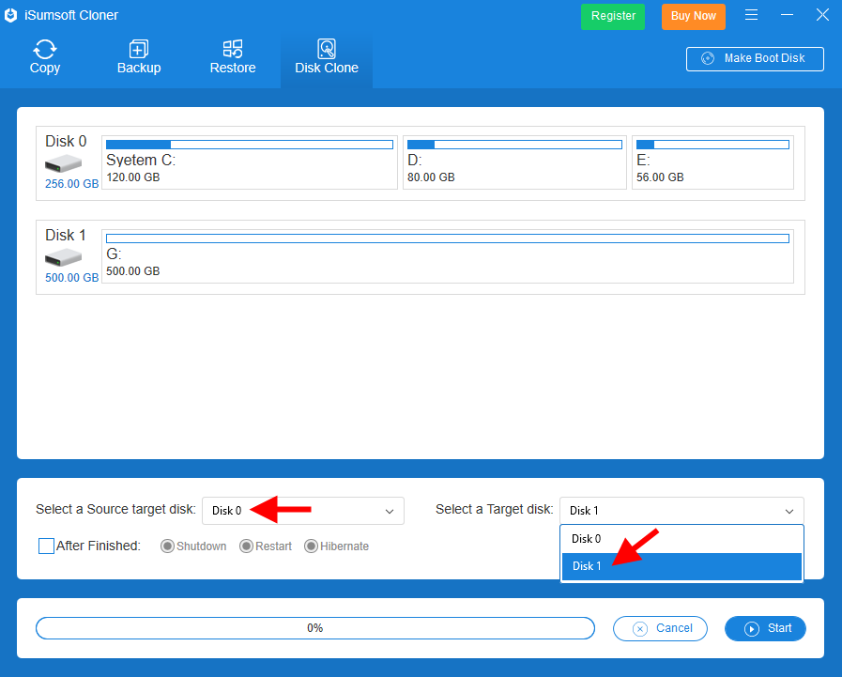Click the play icon inside Start button
This screenshot has width=842, height=677.
point(751,629)
